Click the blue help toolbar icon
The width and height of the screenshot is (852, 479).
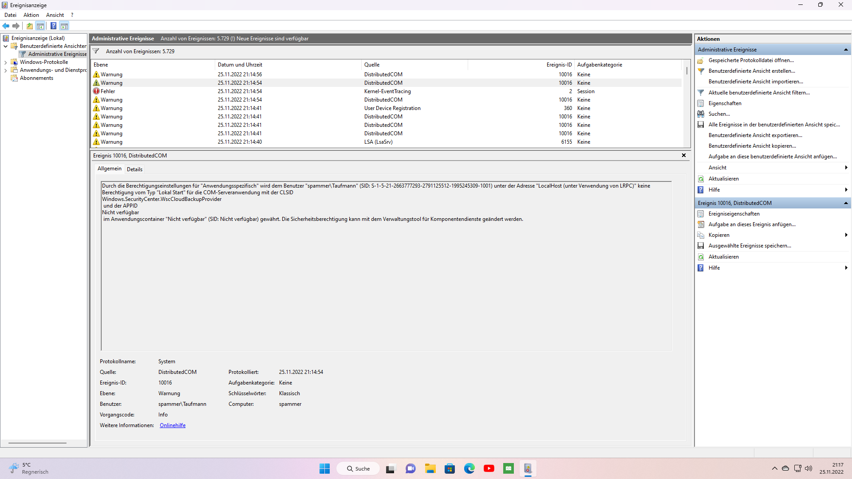53,26
